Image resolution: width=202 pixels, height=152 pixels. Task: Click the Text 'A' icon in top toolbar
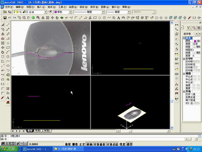click(x=119, y=18)
